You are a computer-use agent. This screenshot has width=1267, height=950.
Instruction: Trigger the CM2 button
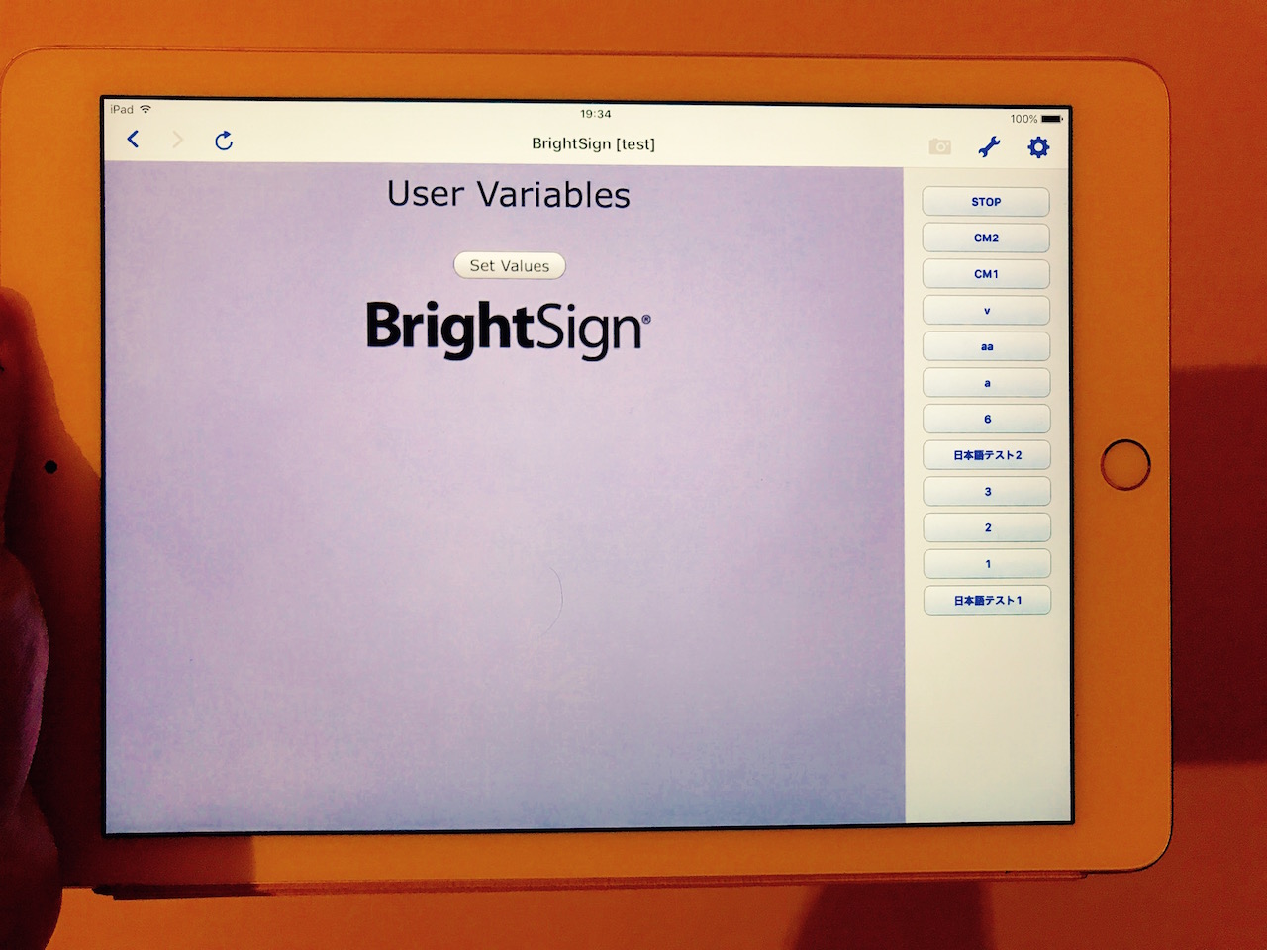pos(986,237)
